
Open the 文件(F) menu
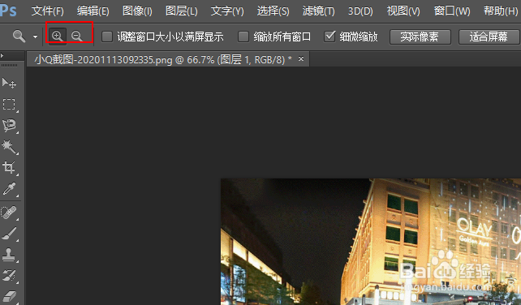click(48, 11)
